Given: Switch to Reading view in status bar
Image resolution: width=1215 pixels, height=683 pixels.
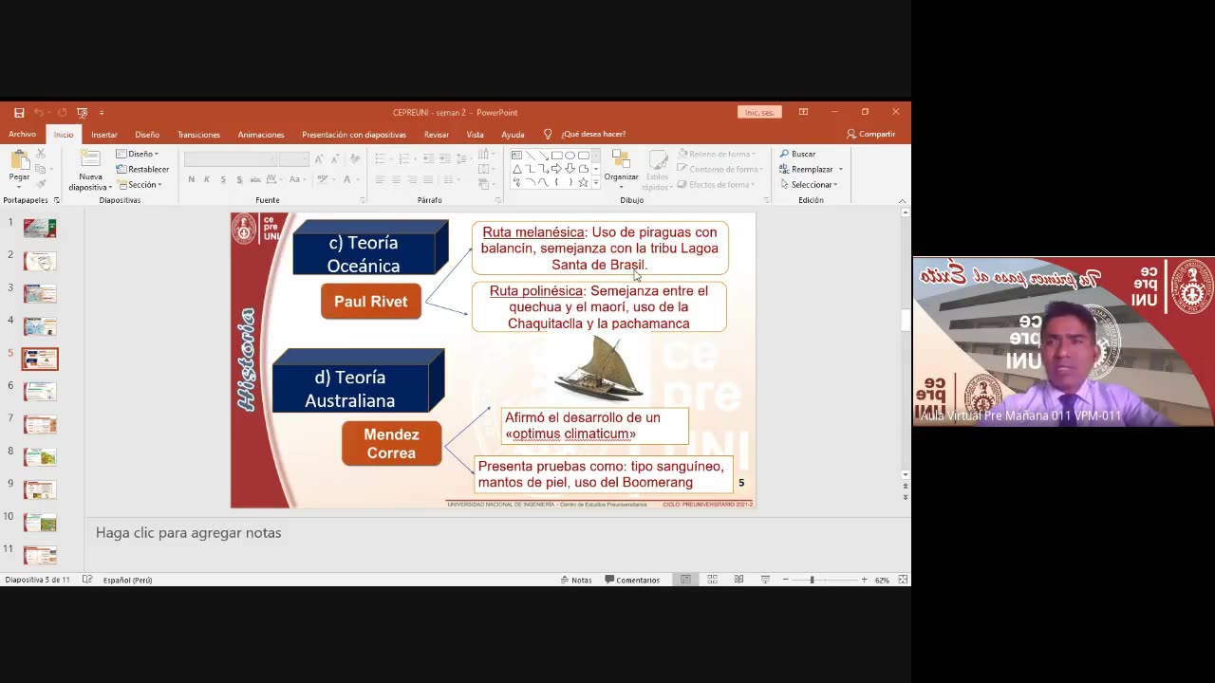Looking at the screenshot, I should coord(738,580).
